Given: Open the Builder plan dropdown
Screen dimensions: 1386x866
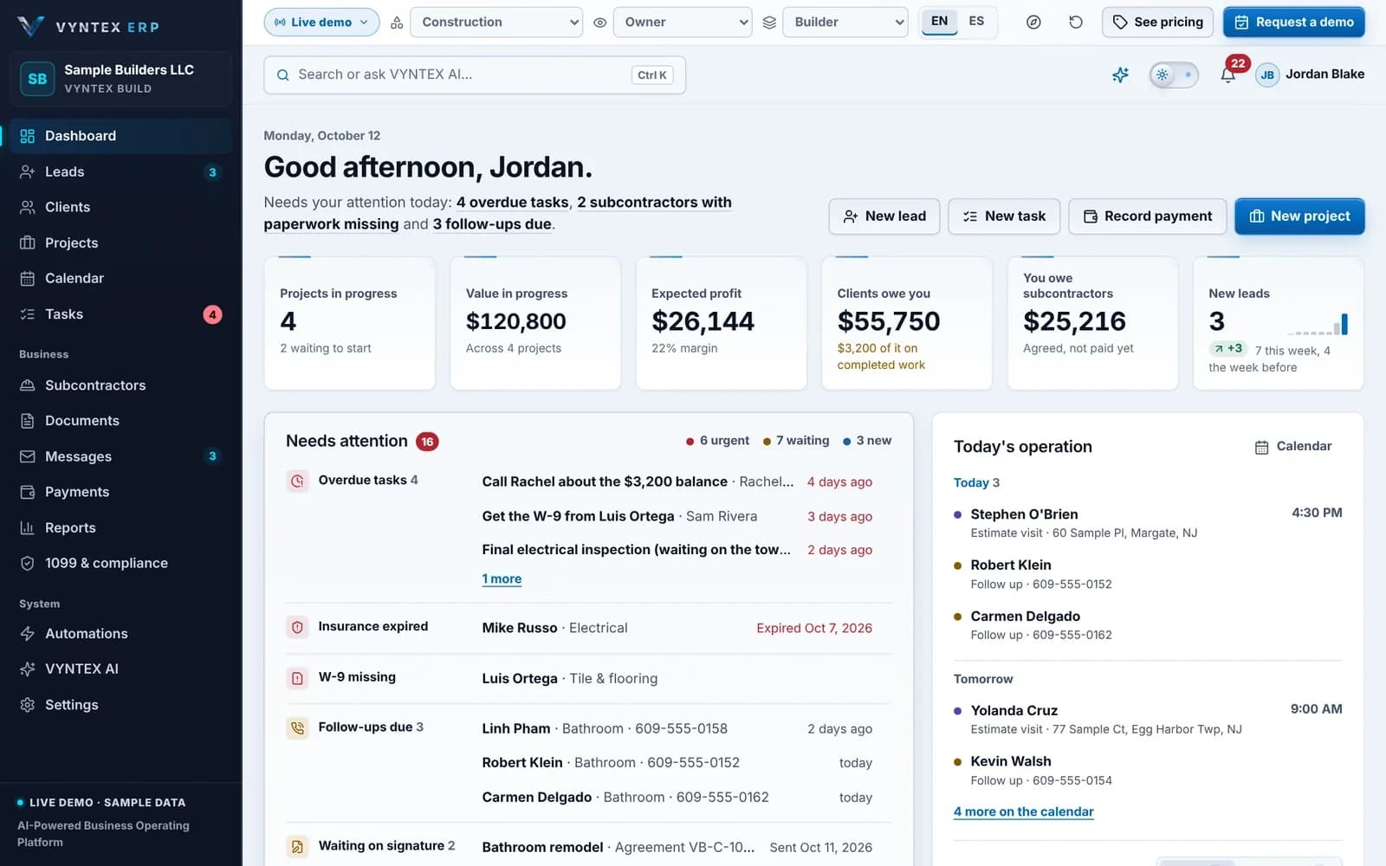Looking at the screenshot, I should tap(845, 23).
